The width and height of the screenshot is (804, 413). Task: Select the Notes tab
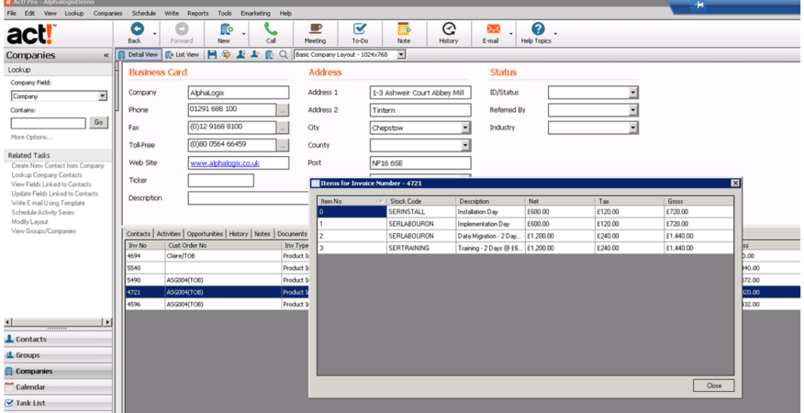point(262,233)
